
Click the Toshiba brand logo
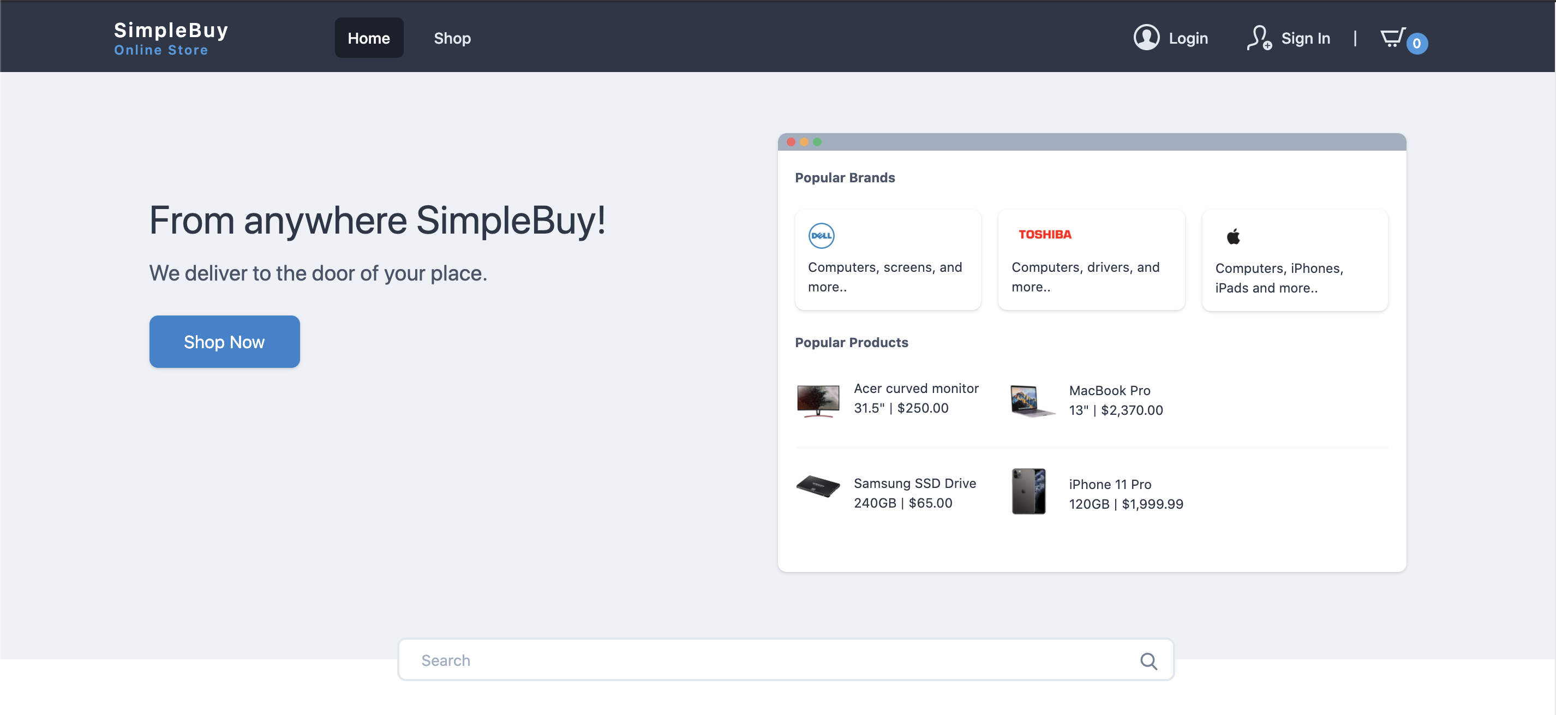pyautogui.click(x=1044, y=235)
